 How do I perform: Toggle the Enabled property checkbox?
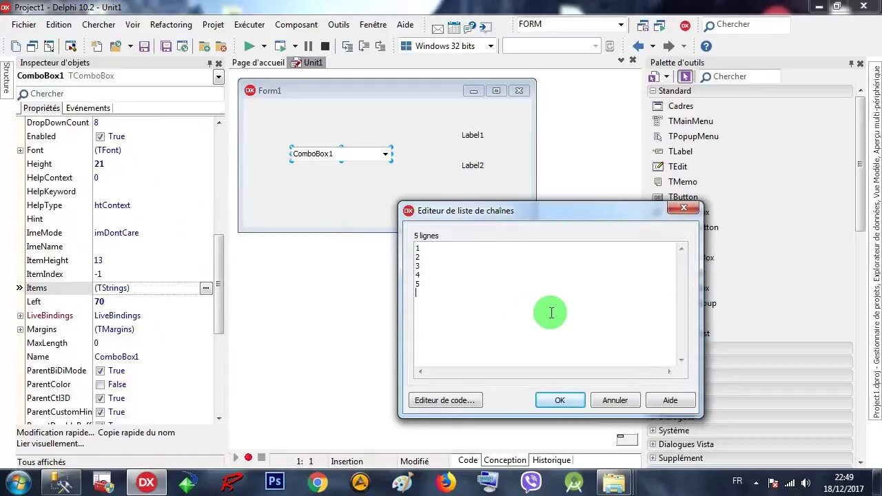tap(100, 136)
